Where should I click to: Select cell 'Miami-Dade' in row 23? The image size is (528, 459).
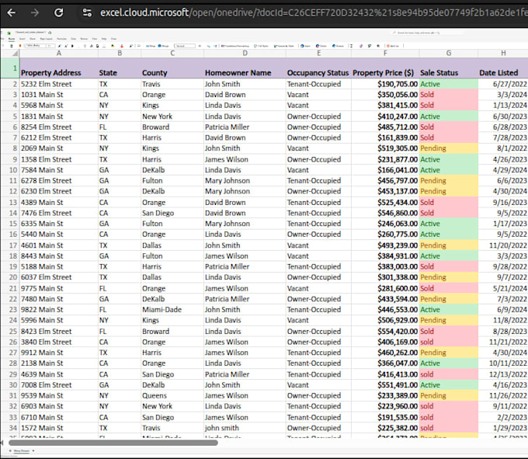coord(172,309)
